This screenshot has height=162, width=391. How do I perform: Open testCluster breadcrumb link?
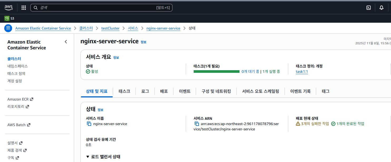pyautogui.click(x=110, y=28)
